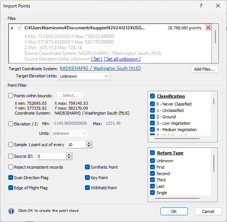The width and height of the screenshot is (227, 222).
Task: Increase the sample interval spinner value
Action: click(89, 143)
